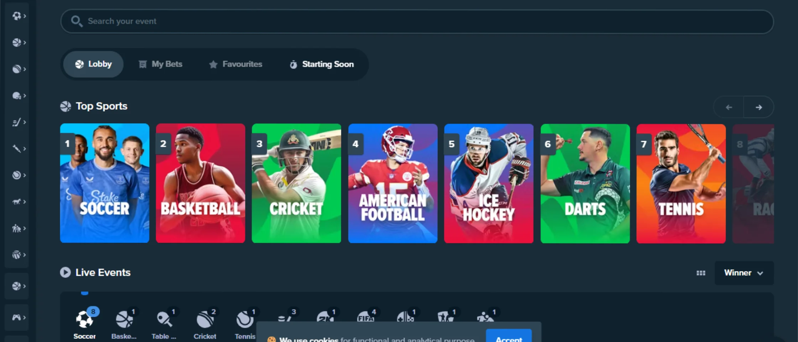Accept the cookies notice
798x342 pixels.
coord(508,337)
